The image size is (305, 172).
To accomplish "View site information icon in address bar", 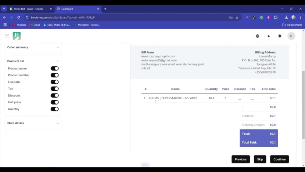I will pyautogui.click(x=27, y=17).
